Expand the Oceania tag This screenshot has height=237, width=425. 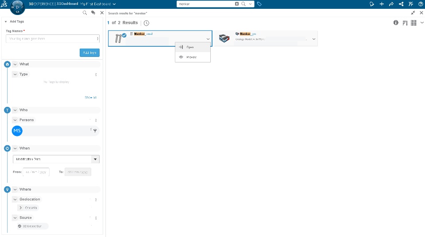click(21, 208)
